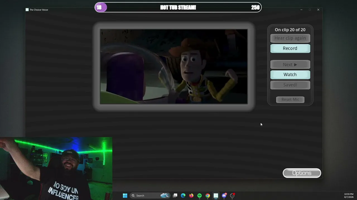357x200 pixels.
Task: Open Google Chrome from the taskbar
Action: point(208,196)
